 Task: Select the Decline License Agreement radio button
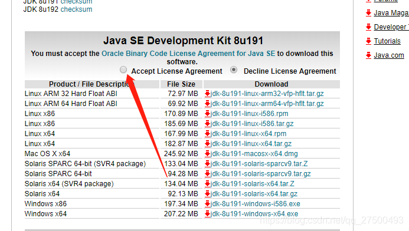234,70
